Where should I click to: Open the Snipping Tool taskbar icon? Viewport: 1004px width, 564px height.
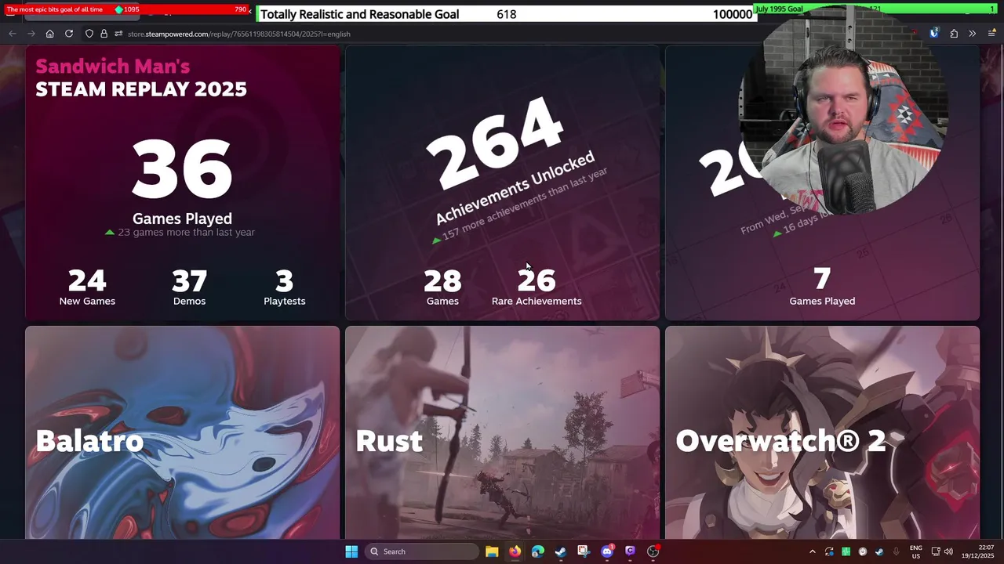pyautogui.click(x=584, y=551)
